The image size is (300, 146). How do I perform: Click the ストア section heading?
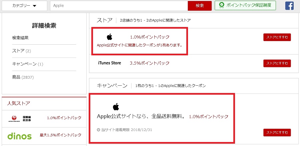[104, 20]
